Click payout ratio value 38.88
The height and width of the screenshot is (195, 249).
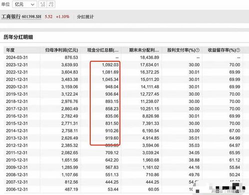pyautogui.click(x=194, y=160)
